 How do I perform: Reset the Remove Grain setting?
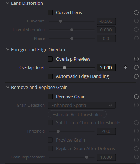(136, 97)
